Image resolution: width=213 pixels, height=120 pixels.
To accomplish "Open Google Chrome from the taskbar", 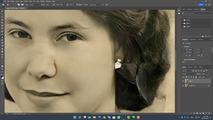I will (104, 117).
